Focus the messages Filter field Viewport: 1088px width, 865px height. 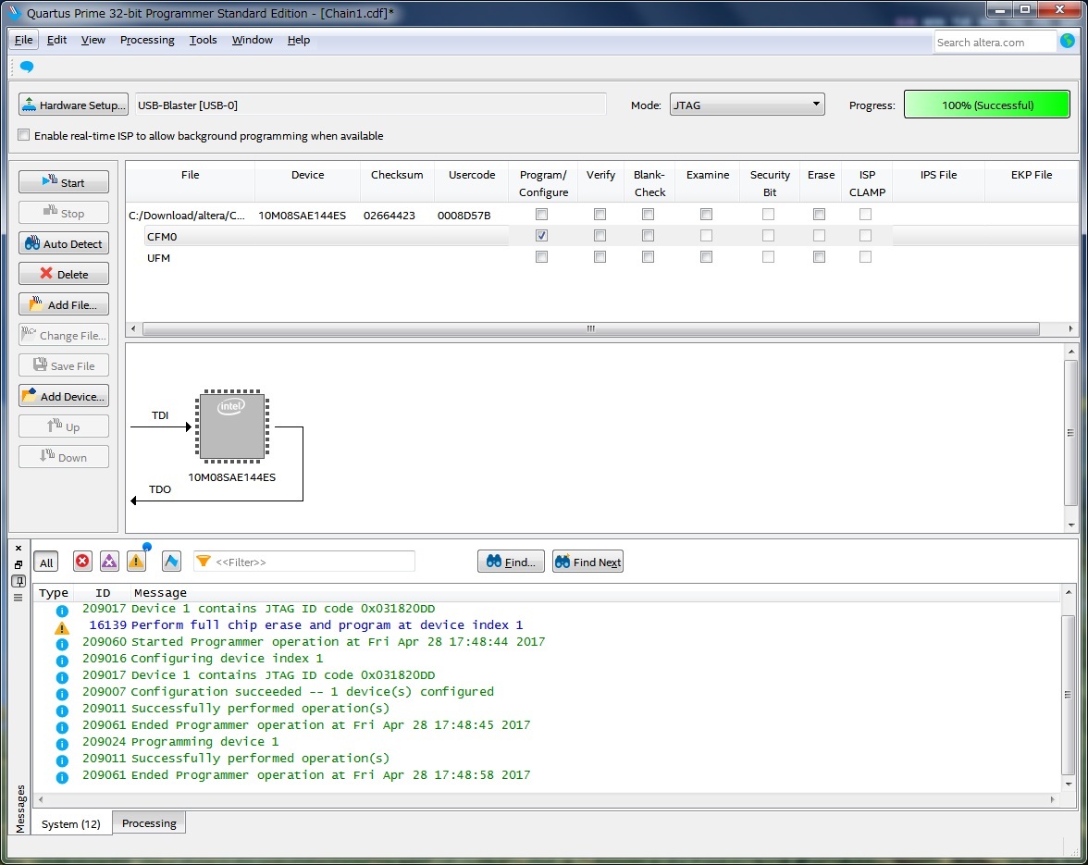click(x=303, y=562)
